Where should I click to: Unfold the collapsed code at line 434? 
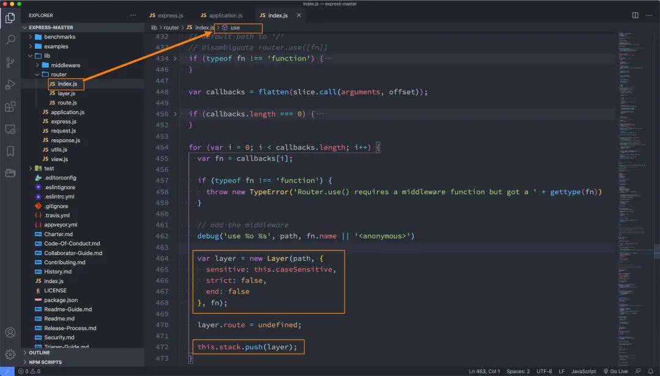[x=175, y=59]
